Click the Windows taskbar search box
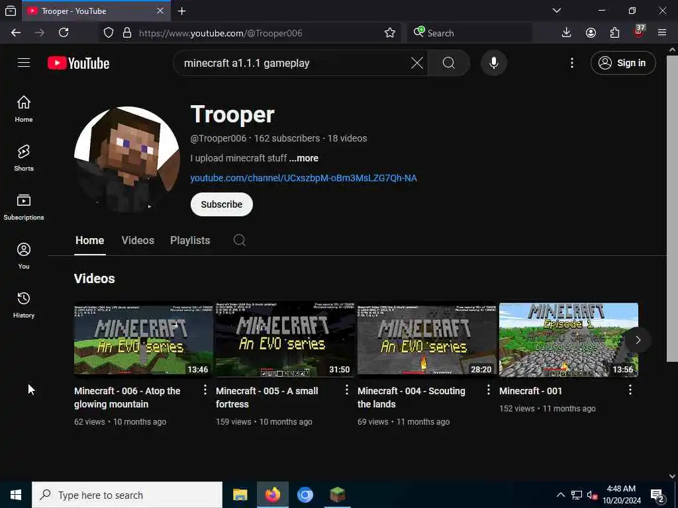 [x=127, y=495]
